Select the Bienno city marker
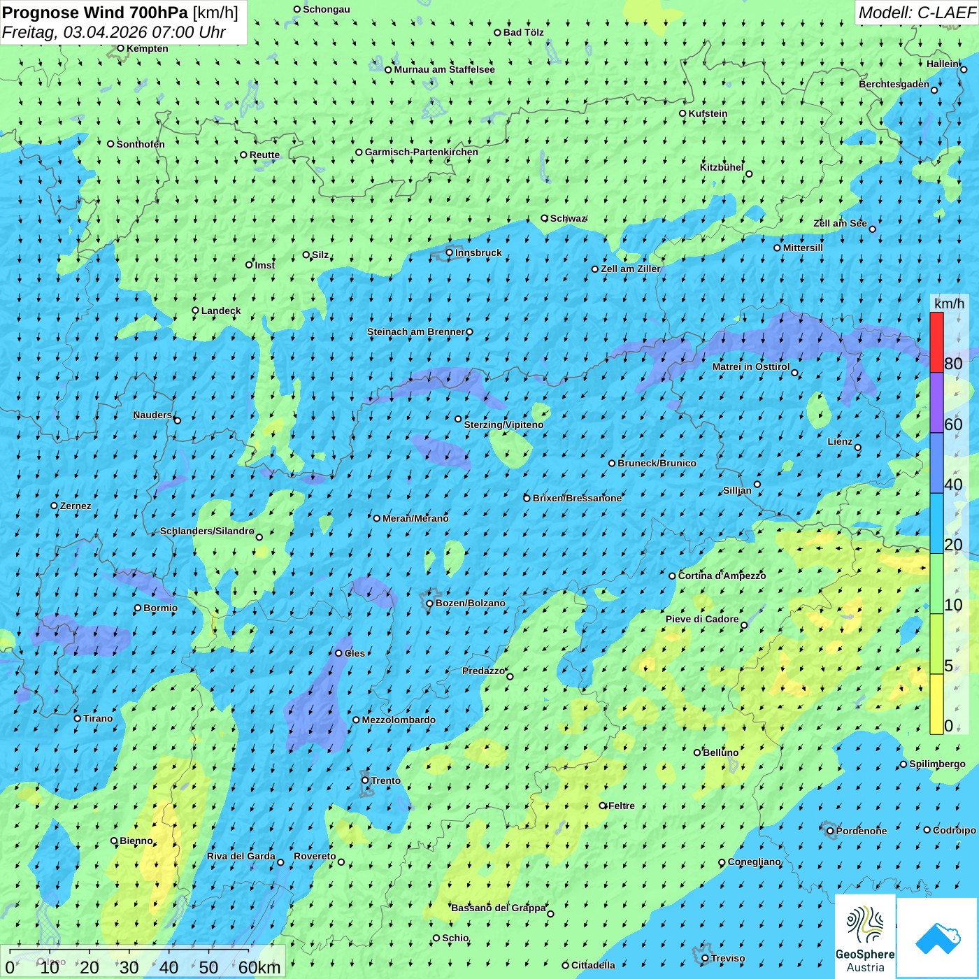979x979 pixels. pyautogui.click(x=114, y=841)
